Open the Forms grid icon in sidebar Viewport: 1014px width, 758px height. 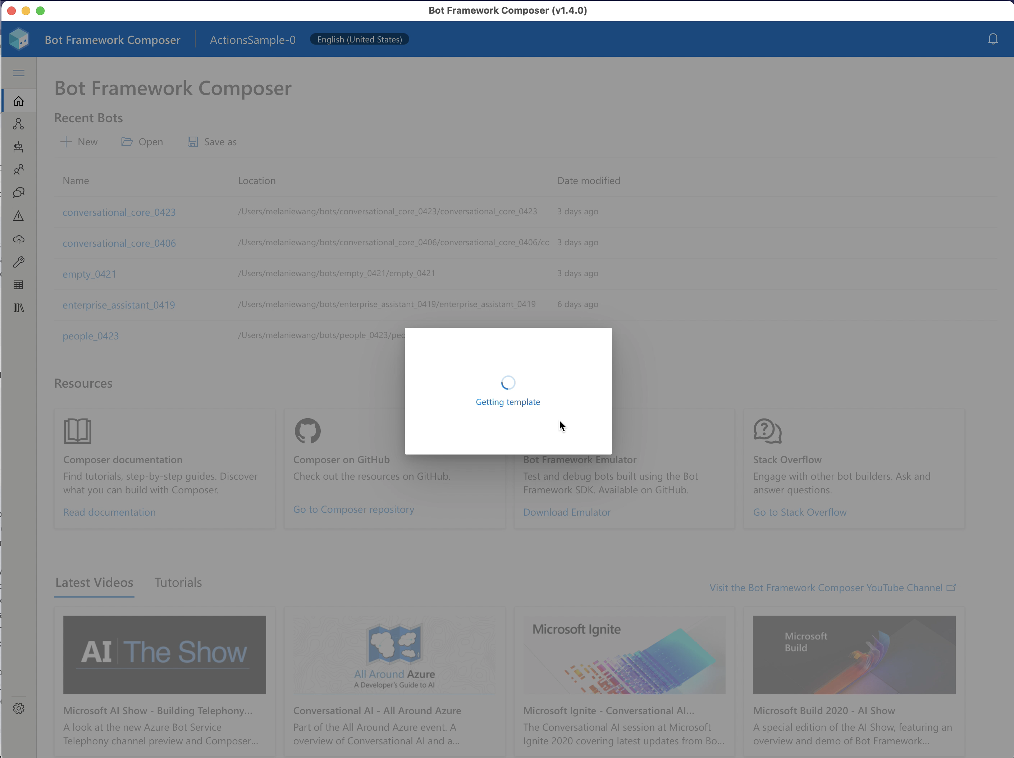18,284
